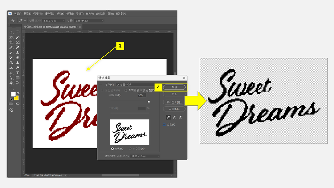Open the 선택 영역 미리 보기 dropdown
Screen dimensions: 334x188
click(x=145, y=156)
